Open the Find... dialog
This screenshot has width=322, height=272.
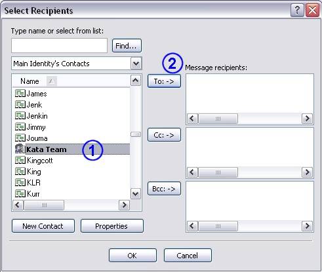pyautogui.click(x=127, y=46)
